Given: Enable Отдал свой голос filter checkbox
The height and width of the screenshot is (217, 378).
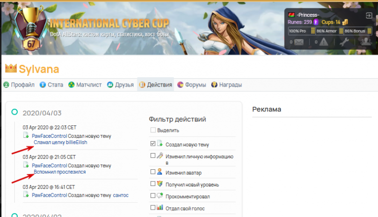Looking at the screenshot, I should 153,208.
